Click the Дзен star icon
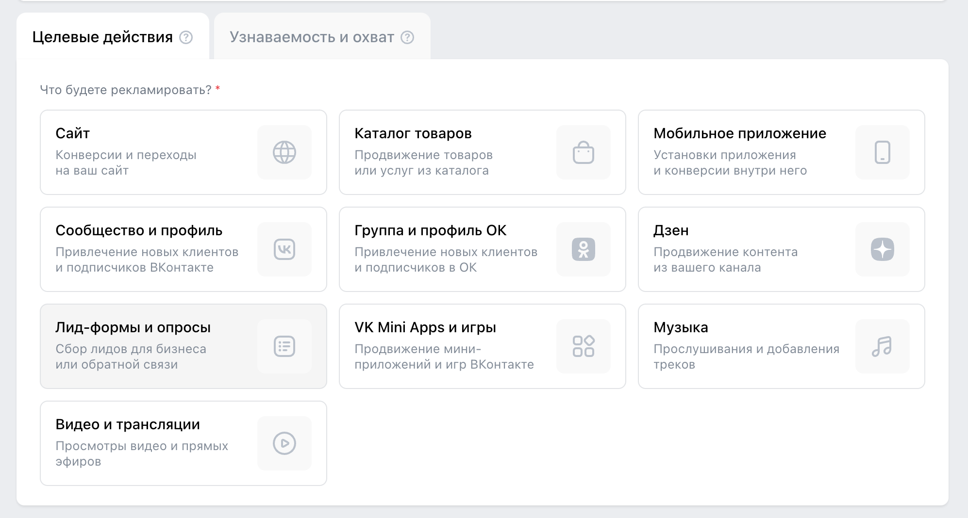 (882, 249)
